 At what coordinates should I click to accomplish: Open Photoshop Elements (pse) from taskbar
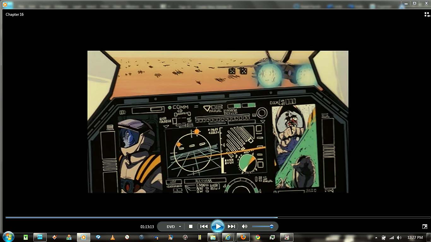pos(40,237)
